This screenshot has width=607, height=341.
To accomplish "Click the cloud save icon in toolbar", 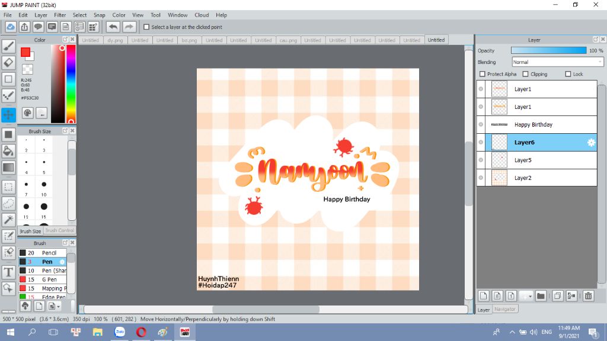I will tap(11, 27).
